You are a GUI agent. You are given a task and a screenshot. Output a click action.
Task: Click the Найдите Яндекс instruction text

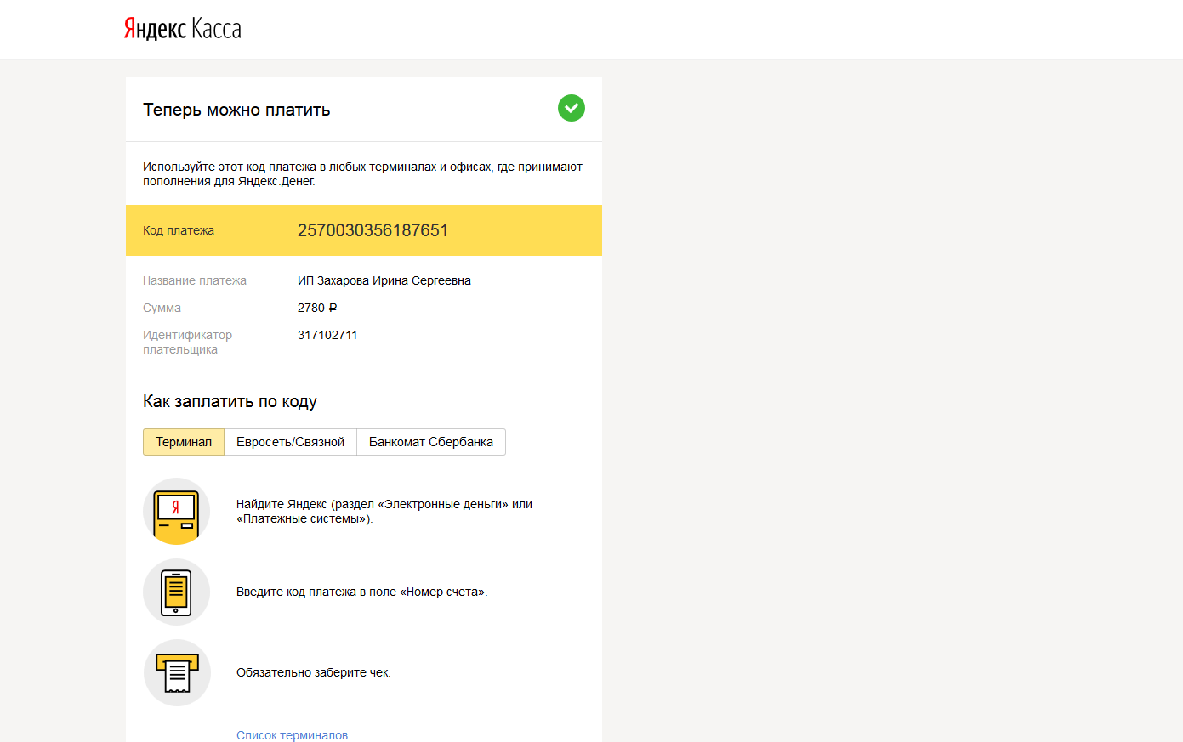click(x=384, y=511)
